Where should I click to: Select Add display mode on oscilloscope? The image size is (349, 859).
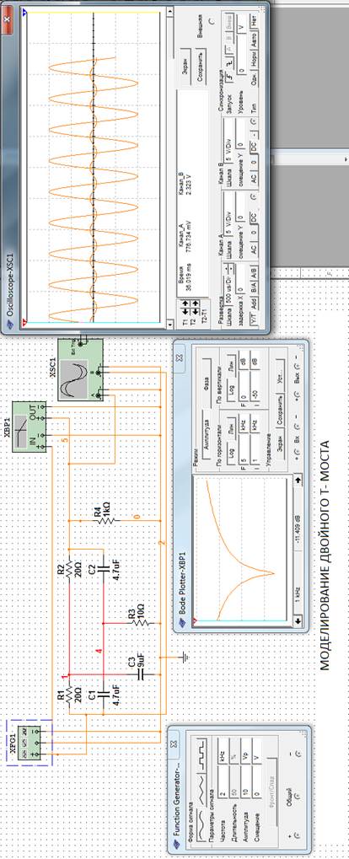(254, 303)
